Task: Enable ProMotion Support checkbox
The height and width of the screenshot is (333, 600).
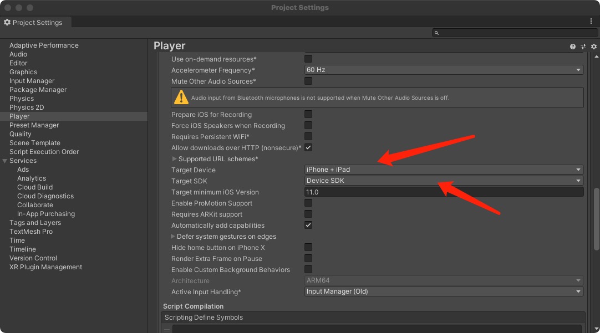Action: tap(308, 203)
